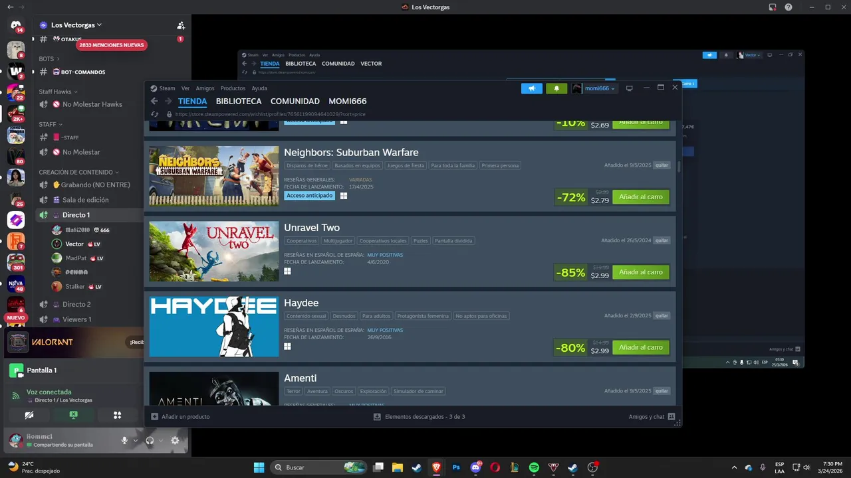The image size is (851, 478).
Task: Toggle Discord camera off button
Action: [29, 415]
